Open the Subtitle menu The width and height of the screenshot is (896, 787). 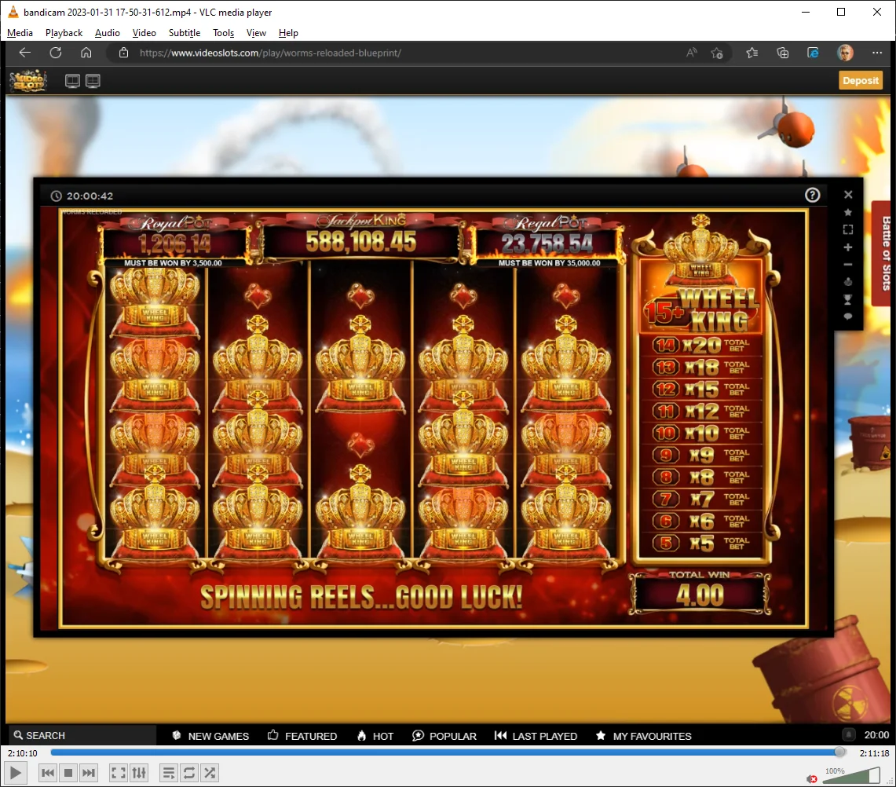click(185, 33)
